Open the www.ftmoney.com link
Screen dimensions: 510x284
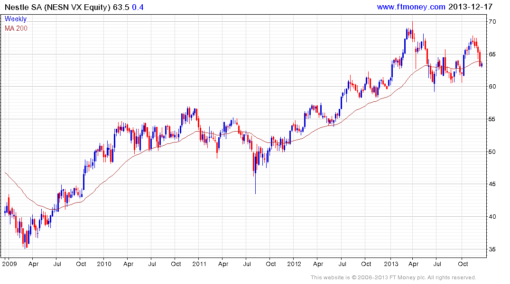coord(411,7)
